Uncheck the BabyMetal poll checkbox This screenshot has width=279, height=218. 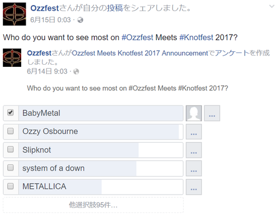point(11,113)
